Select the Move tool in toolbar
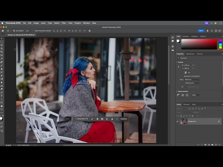 1,39
